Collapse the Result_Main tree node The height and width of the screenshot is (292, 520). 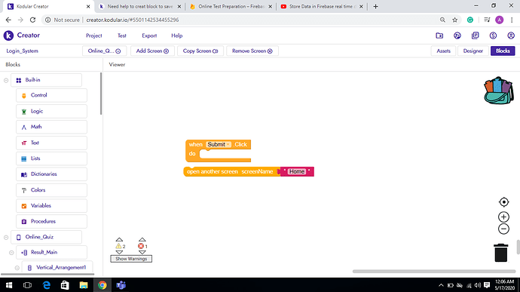tap(11, 253)
